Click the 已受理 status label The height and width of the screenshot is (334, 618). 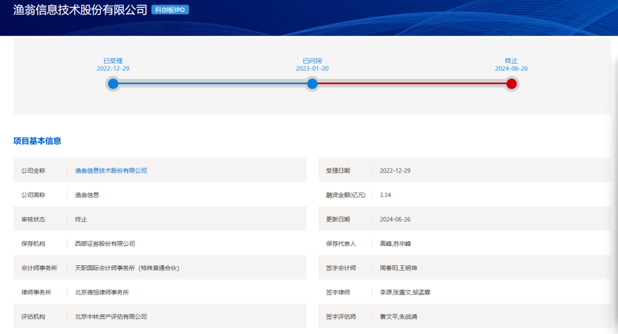(x=113, y=61)
